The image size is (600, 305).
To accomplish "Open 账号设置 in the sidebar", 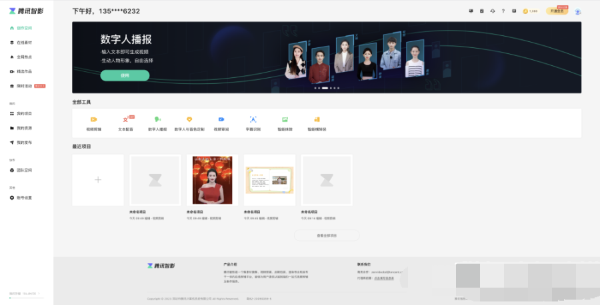I will pyautogui.click(x=21, y=198).
